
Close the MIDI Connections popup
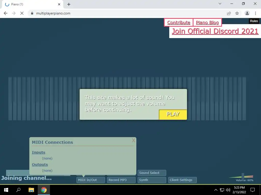click(134, 140)
